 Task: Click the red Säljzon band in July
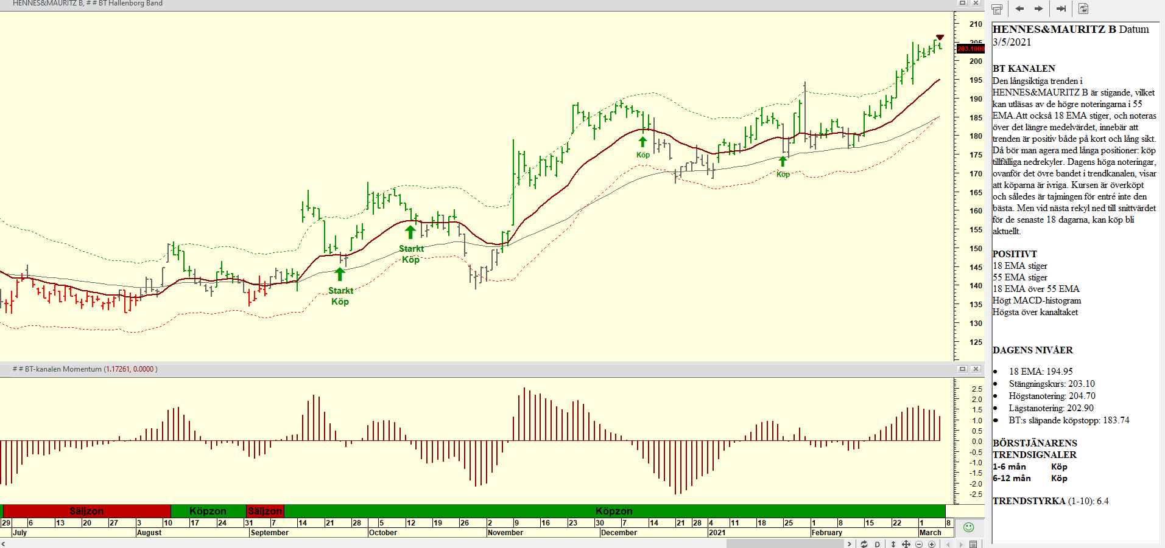pos(86,511)
